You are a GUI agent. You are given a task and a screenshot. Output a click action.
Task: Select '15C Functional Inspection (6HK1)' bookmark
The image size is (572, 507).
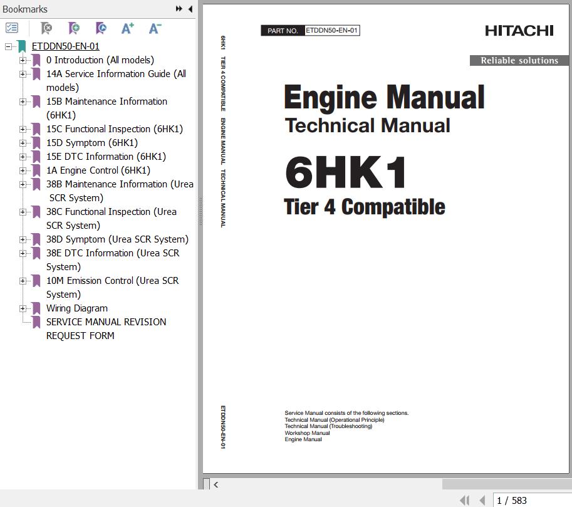tap(114, 129)
